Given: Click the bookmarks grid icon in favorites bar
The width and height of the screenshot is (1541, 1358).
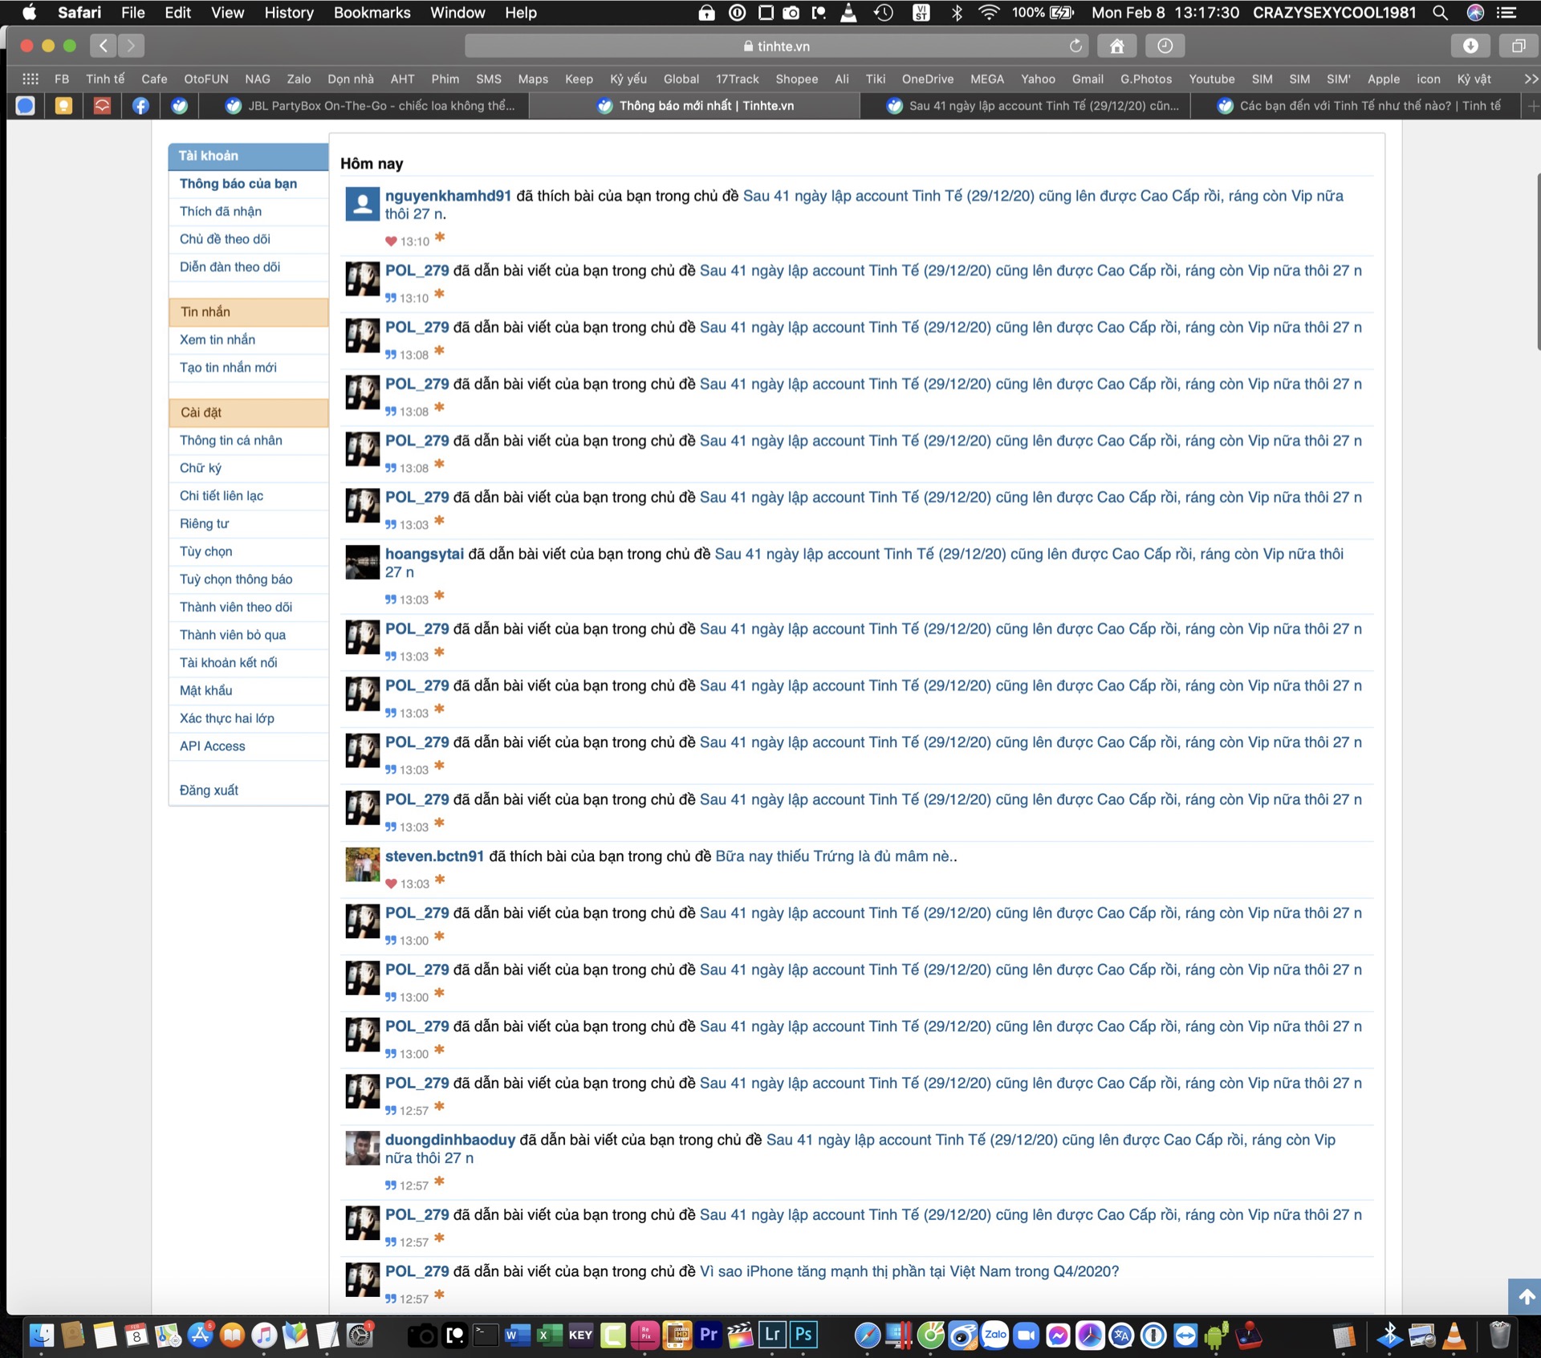Looking at the screenshot, I should click(x=30, y=79).
